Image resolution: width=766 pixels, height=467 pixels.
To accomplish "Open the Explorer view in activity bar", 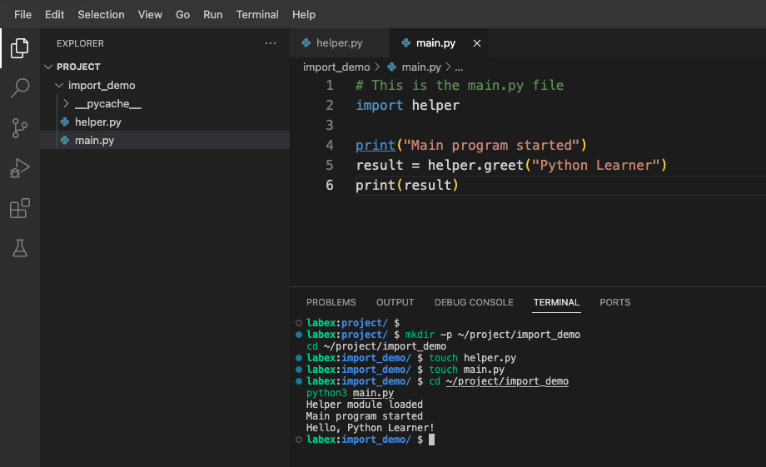I will coord(19,48).
